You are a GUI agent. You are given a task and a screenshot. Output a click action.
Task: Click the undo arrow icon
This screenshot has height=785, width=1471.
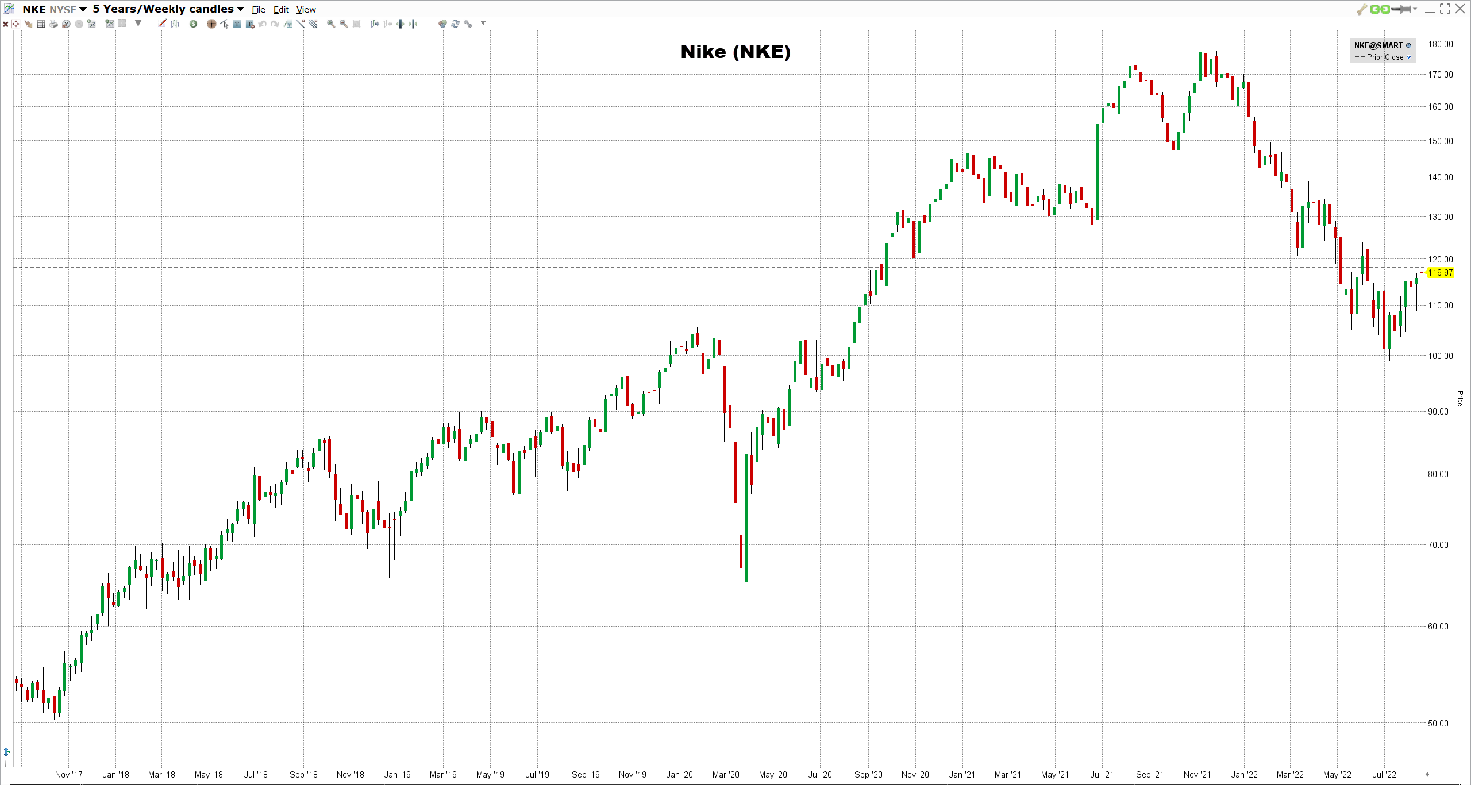262,24
